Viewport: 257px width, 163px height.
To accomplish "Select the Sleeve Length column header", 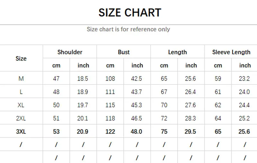I will point(231,52).
